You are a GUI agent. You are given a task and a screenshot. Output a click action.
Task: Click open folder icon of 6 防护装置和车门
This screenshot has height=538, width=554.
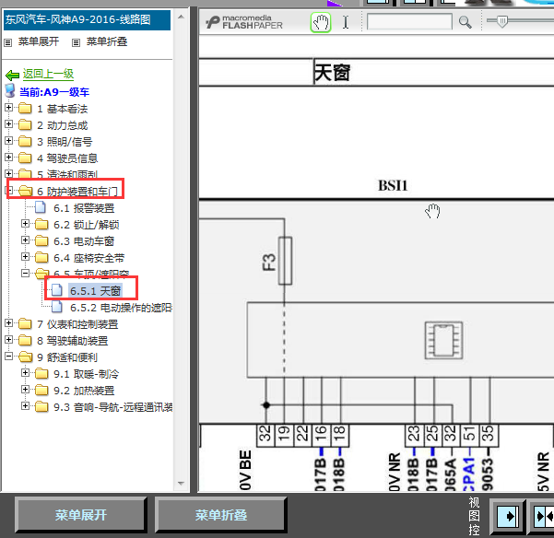coord(26,191)
